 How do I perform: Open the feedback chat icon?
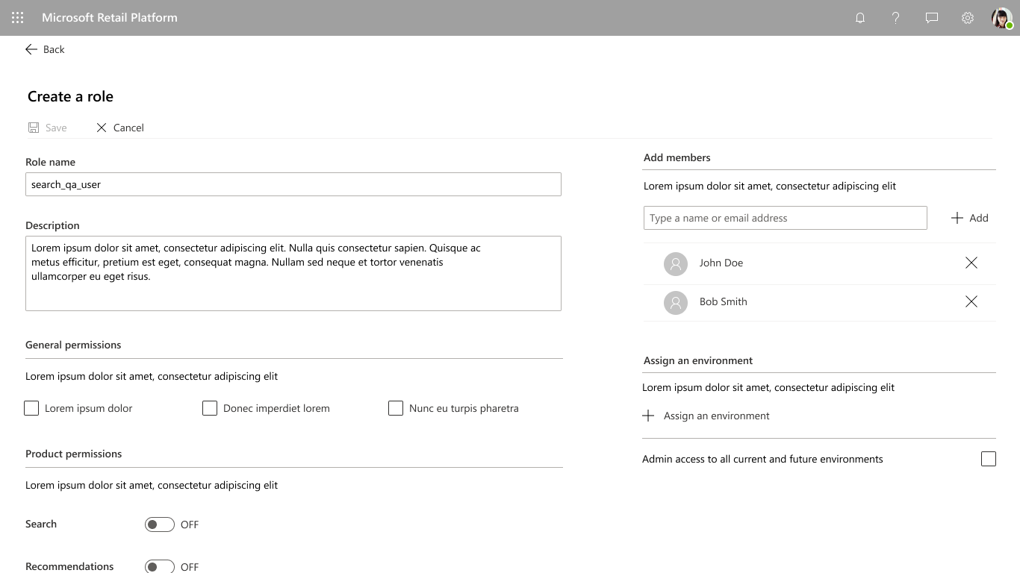(932, 18)
